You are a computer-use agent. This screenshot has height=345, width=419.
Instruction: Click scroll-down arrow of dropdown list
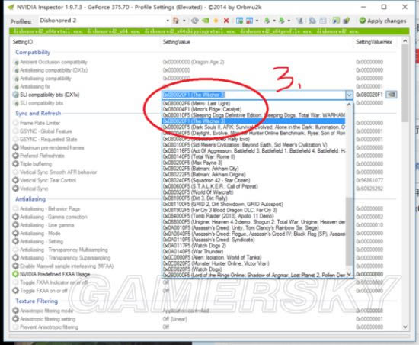point(349,274)
